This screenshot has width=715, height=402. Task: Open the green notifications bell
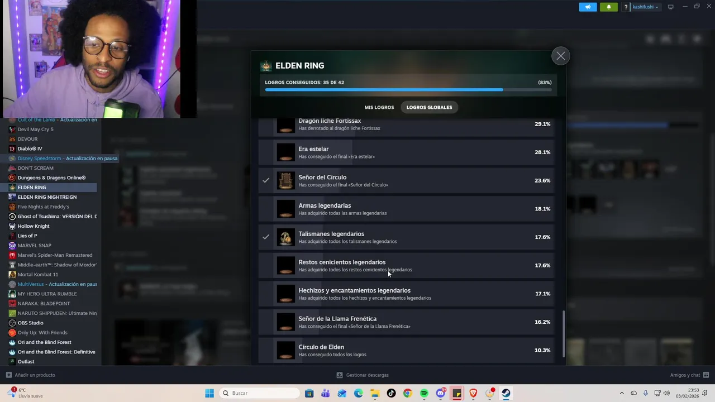tap(609, 7)
